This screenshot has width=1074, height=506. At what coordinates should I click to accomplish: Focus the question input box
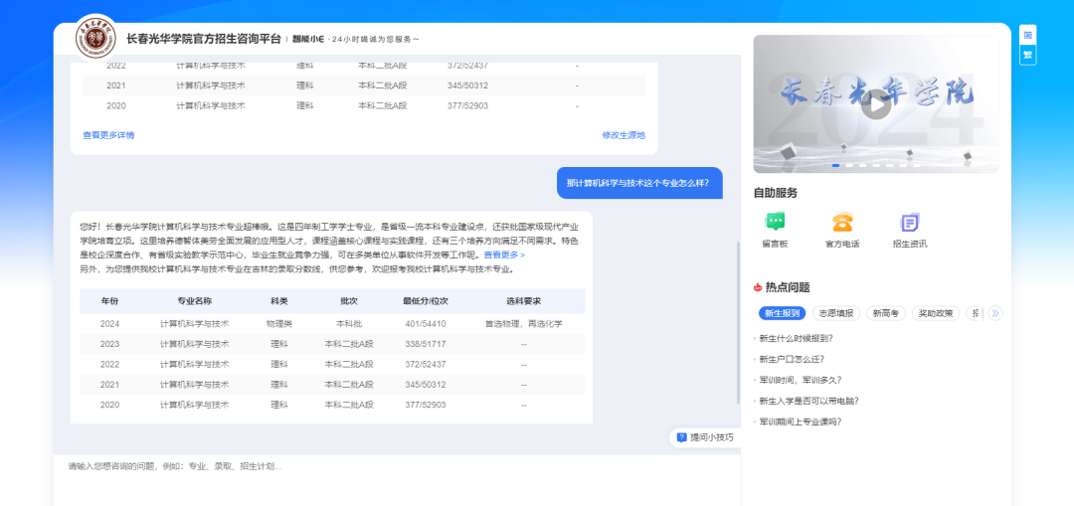pos(397,479)
